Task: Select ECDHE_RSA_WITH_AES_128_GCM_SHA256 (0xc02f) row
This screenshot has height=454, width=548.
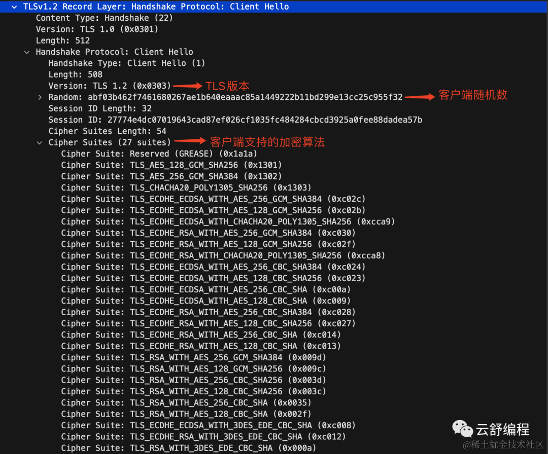Action: pos(209,244)
